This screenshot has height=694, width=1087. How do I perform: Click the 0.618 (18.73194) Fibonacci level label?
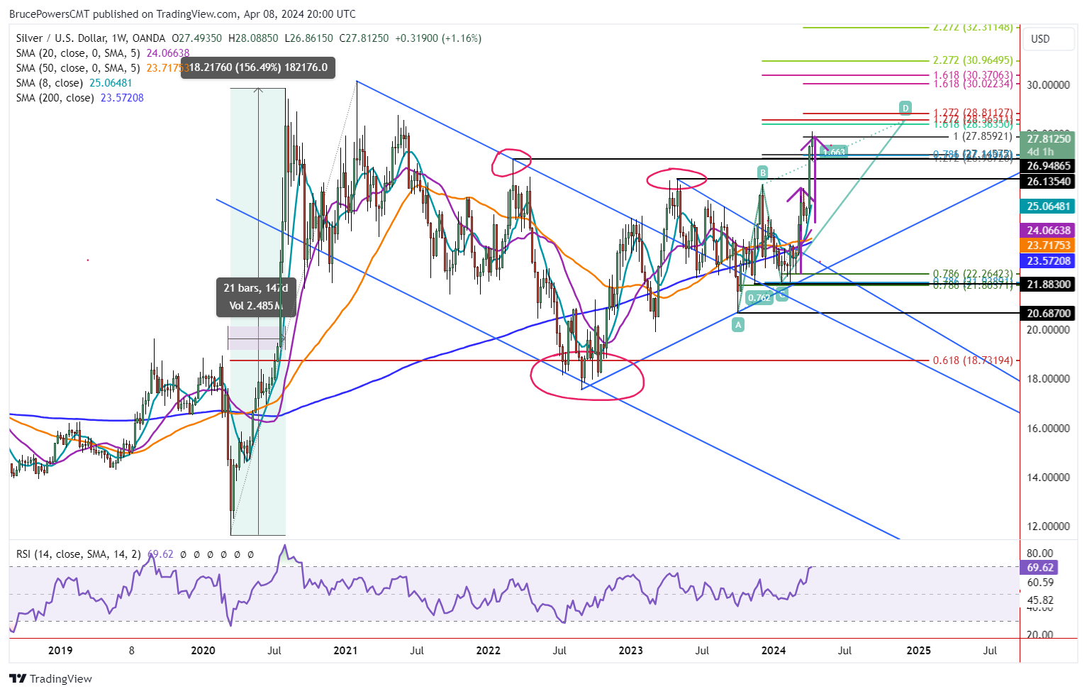971,360
